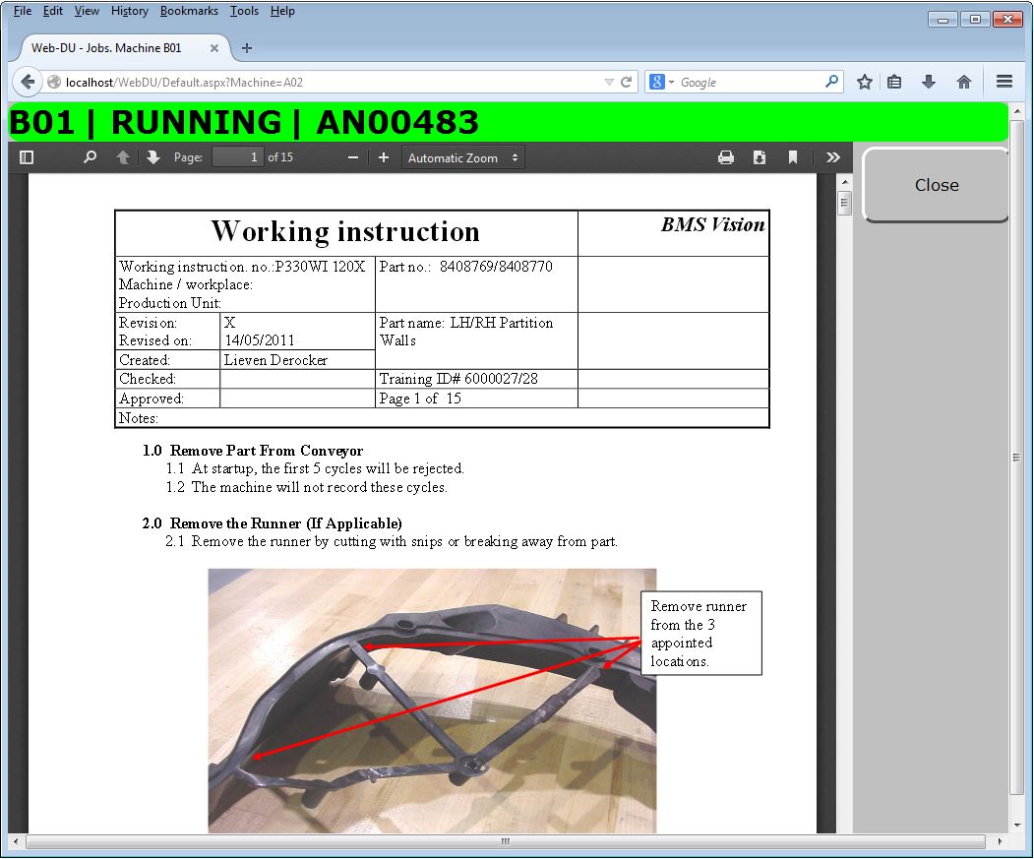Image resolution: width=1034 pixels, height=859 pixels.
Task: Open the File menu
Action: pyautogui.click(x=23, y=11)
